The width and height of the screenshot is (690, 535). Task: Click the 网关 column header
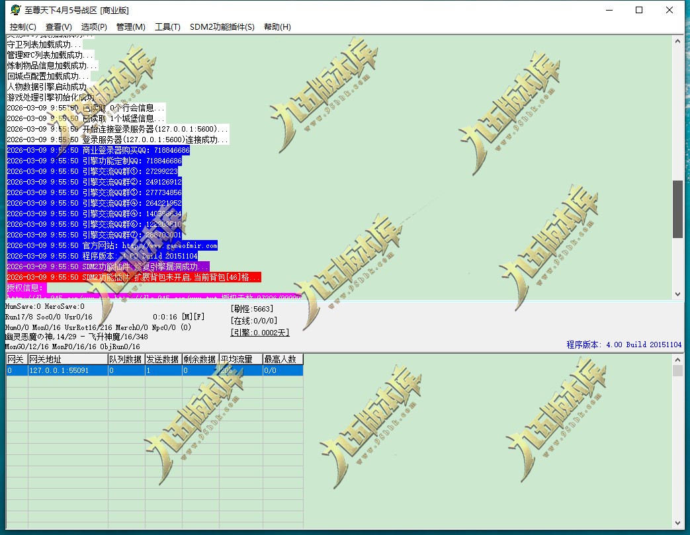pyautogui.click(x=17, y=360)
